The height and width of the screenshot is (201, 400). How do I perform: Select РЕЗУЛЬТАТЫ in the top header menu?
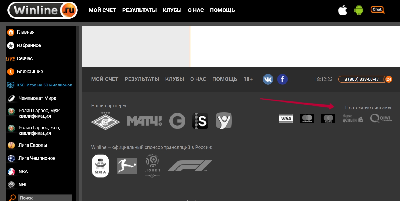point(139,10)
